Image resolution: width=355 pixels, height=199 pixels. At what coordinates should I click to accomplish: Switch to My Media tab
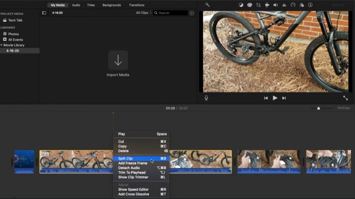[x=58, y=5]
